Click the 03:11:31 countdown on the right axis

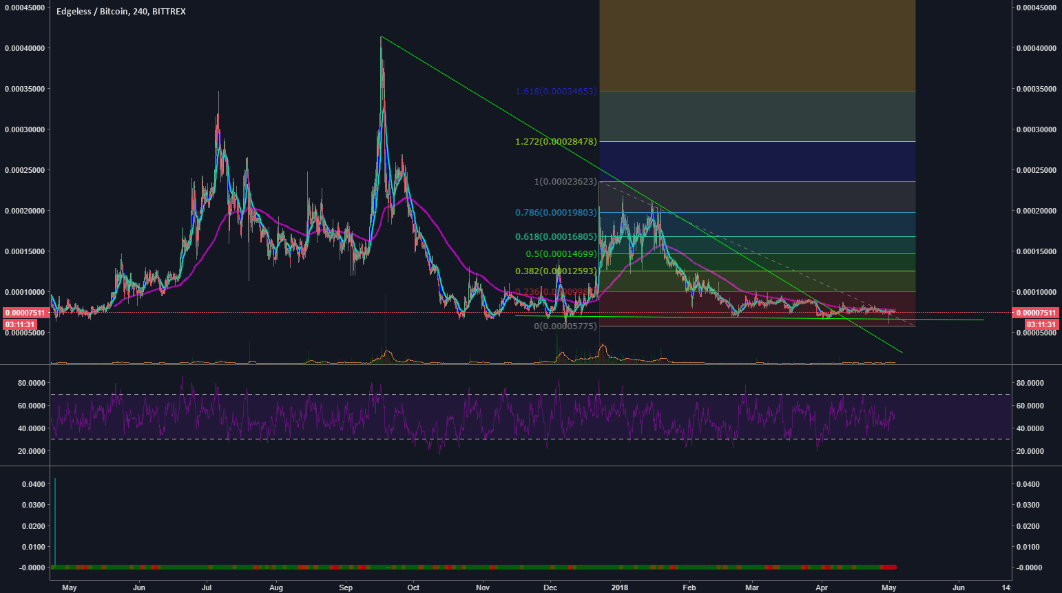click(1041, 324)
